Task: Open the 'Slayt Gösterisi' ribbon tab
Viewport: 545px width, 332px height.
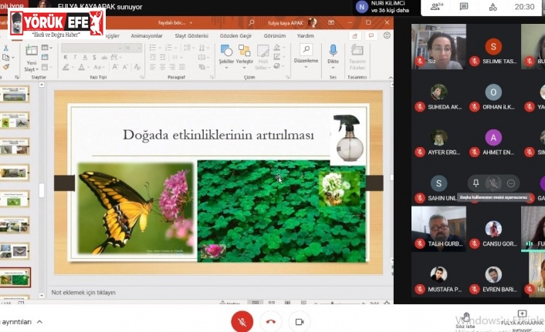Action: coord(191,35)
